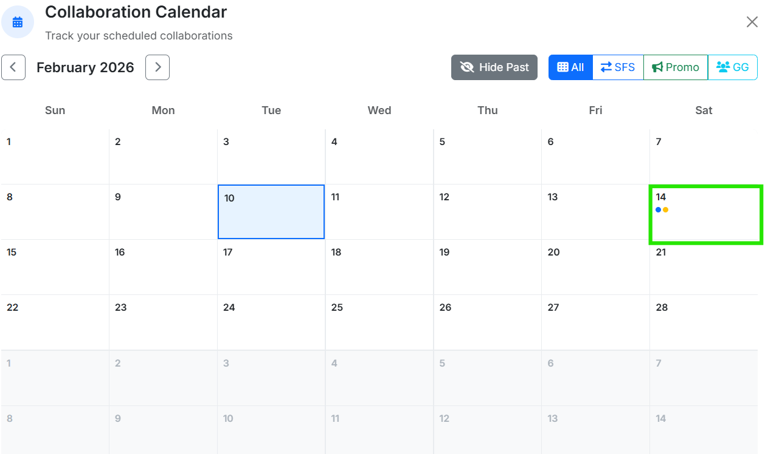Click the right chevron to advance a month
Image resolution: width=765 pixels, height=454 pixels.
coord(157,67)
